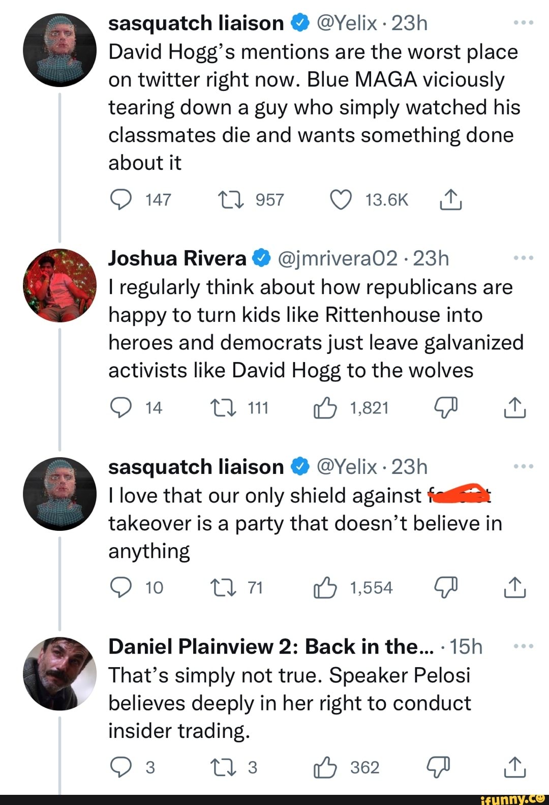Open Joshua Rivera's profile picture
Image resolution: width=549 pixels, height=805 pixels.
coord(60,285)
